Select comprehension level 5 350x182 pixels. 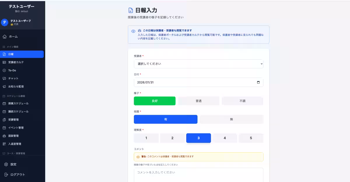point(251,138)
